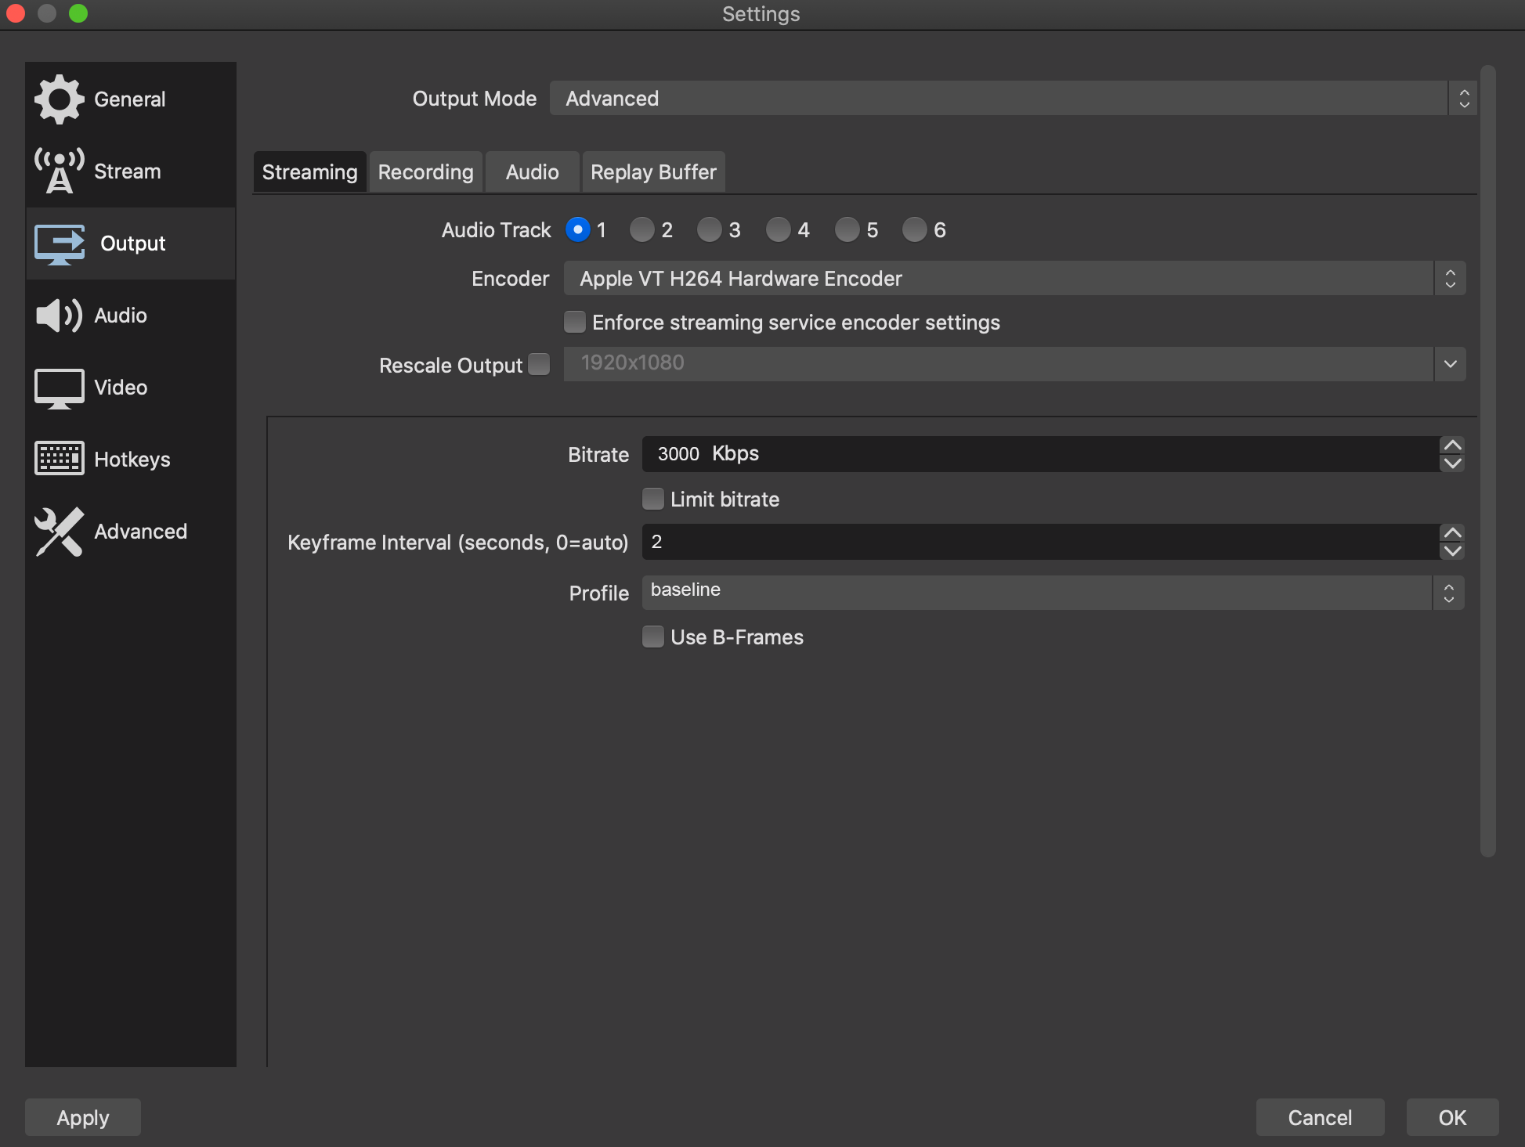Select audio track 2 radio button
The width and height of the screenshot is (1525, 1147).
(642, 230)
